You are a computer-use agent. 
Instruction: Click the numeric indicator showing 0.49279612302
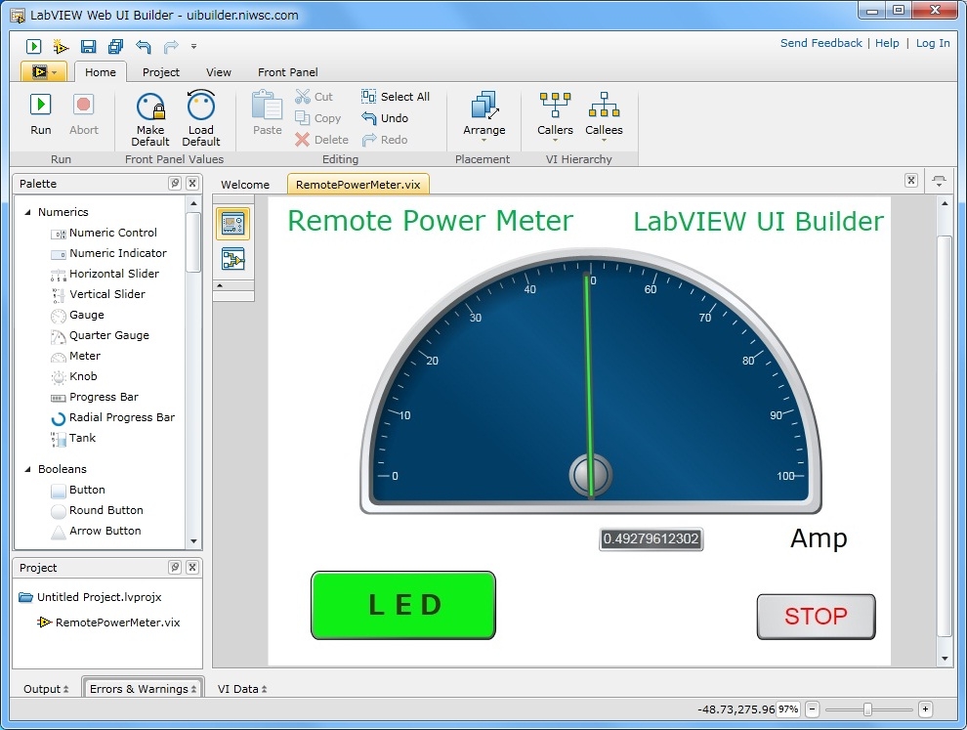pyautogui.click(x=651, y=538)
